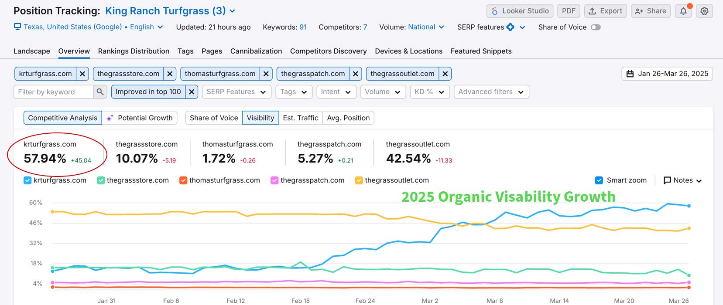Disable the Smart zoom checkbox
This screenshot has width=723, height=305.
click(x=599, y=180)
